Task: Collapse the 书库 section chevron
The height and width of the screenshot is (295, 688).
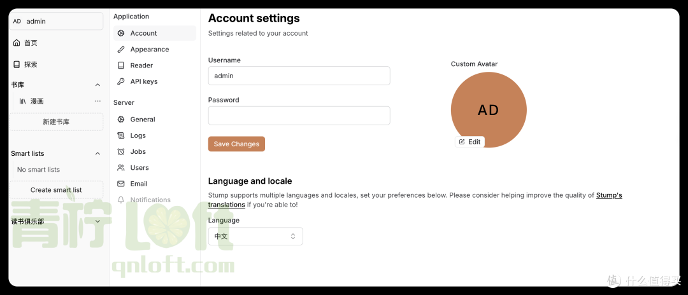Action: pyautogui.click(x=98, y=85)
